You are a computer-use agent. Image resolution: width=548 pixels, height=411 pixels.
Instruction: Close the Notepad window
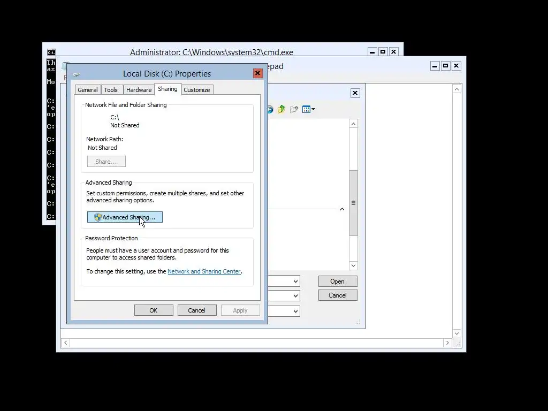pos(456,66)
